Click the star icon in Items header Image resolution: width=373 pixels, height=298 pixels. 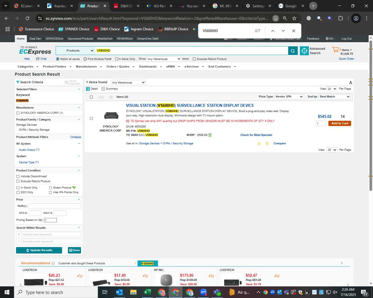pos(111,97)
